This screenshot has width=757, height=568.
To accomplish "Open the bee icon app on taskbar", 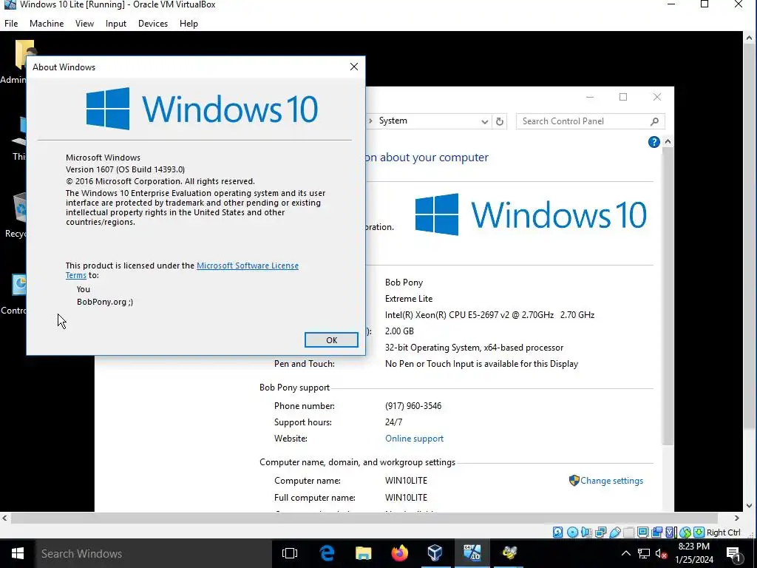I will [x=509, y=553].
